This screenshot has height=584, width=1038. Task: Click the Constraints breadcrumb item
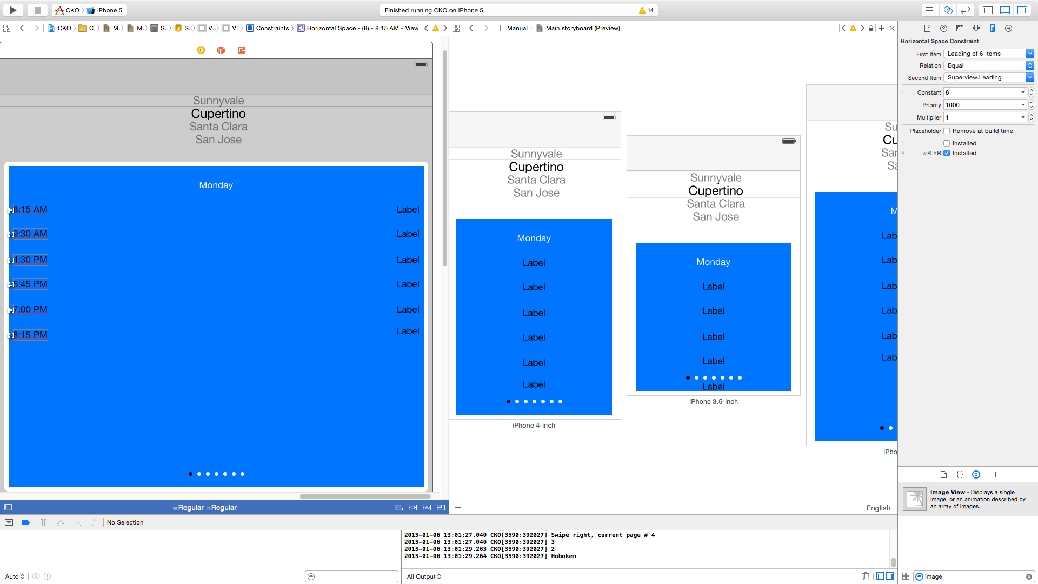pos(268,28)
